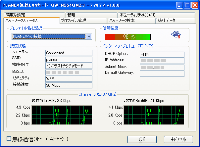Click the 現在のRx速度: 2.1 Kbps text
Viewport: 200px width, 147px height.
[x=144, y=101]
